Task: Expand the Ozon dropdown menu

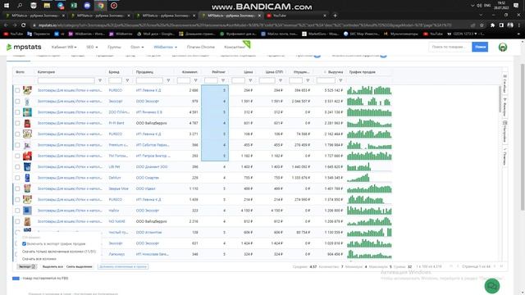Action: pos(137,48)
